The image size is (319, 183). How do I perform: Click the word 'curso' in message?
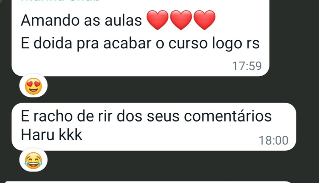(x=188, y=43)
